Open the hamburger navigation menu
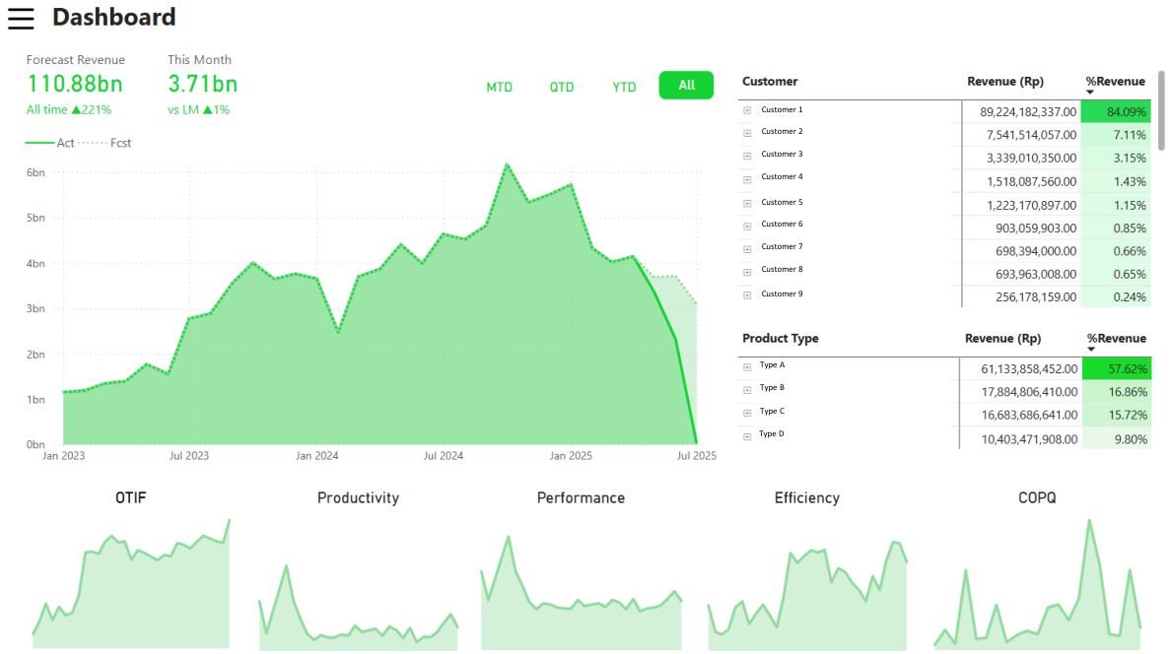1170x654 pixels. [x=21, y=19]
